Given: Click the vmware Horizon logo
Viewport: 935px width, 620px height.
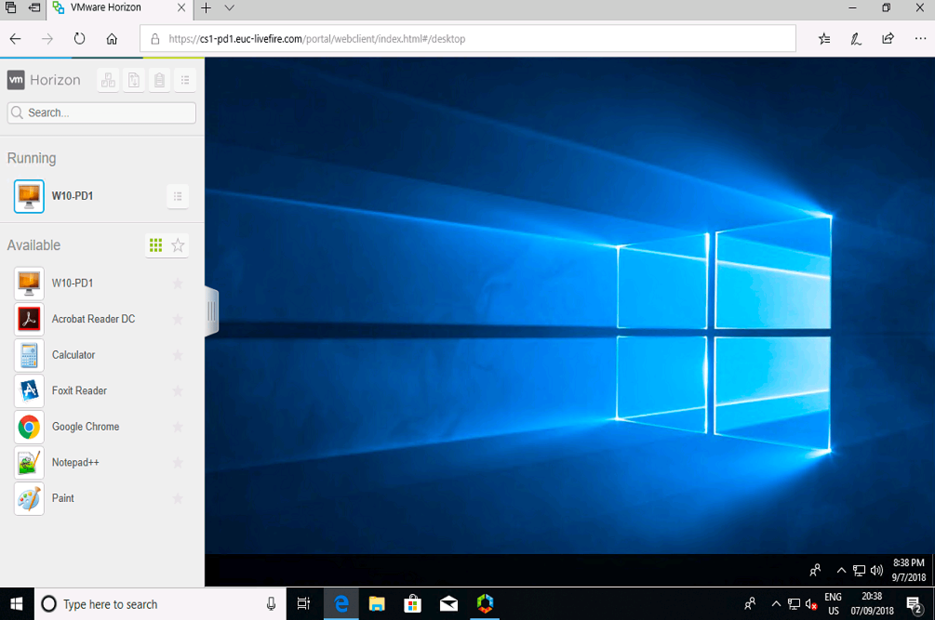Looking at the screenshot, I should (44, 80).
